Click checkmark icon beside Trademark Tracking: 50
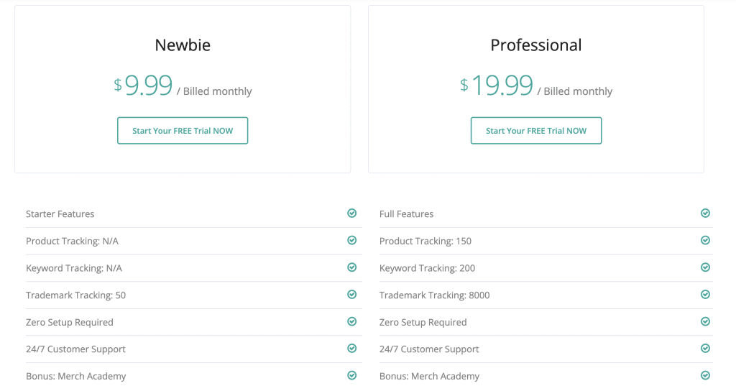The width and height of the screenshot is (736, 386). coord(352,295)
